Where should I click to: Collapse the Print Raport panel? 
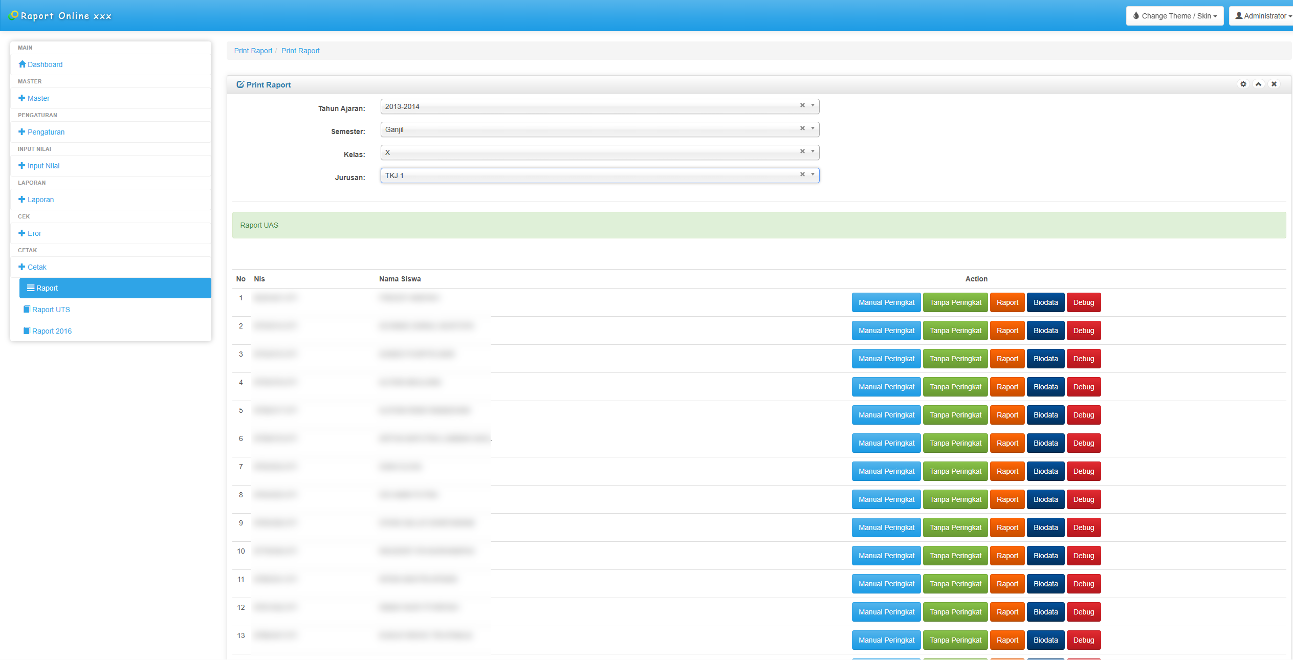coord(1258,84)
